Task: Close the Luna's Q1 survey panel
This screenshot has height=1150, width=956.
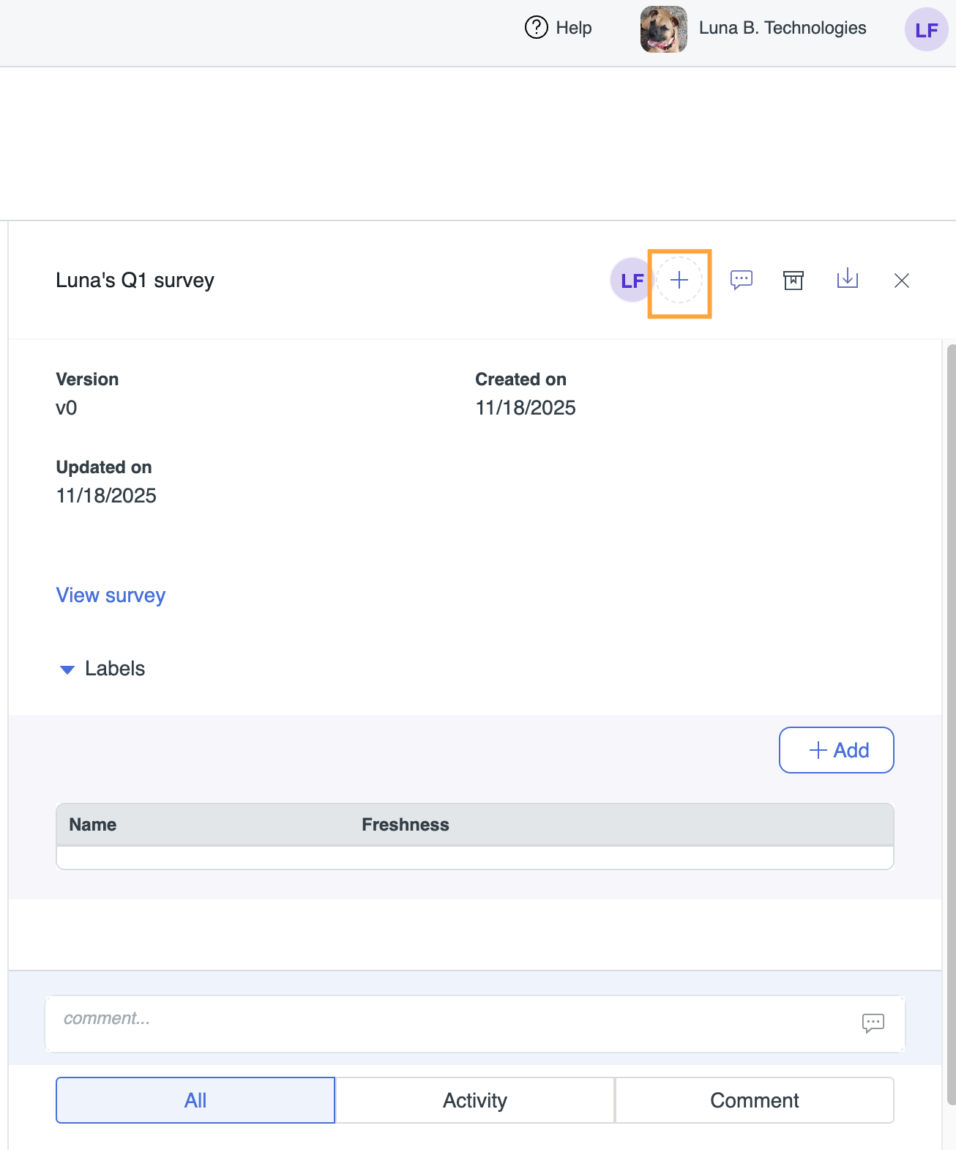Action: (902, 281)
